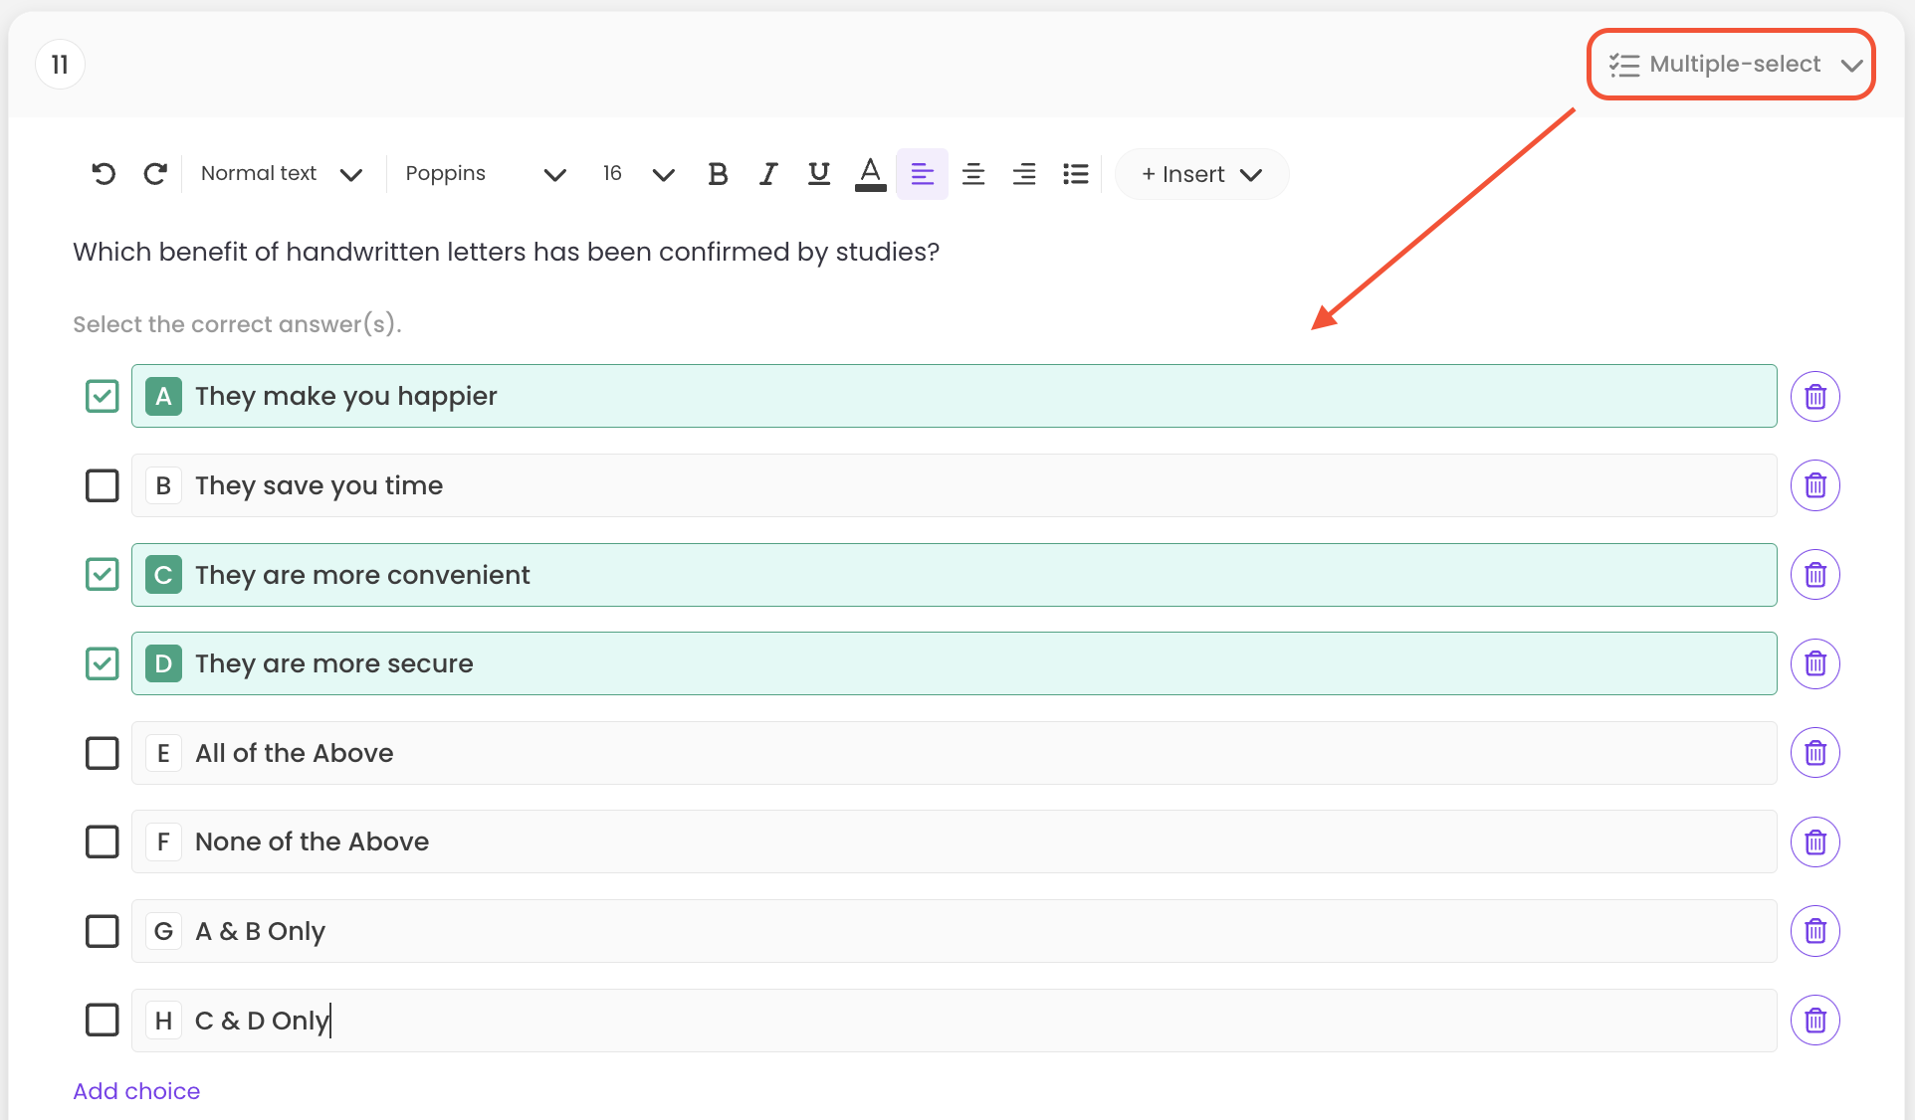The image size is (1915, 1120).
Task: Delete choice B with trash icon
Action: pyautogui.click(x=1814, y=485)
